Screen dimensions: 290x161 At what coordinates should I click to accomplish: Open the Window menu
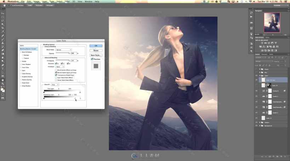coord(89,1)
